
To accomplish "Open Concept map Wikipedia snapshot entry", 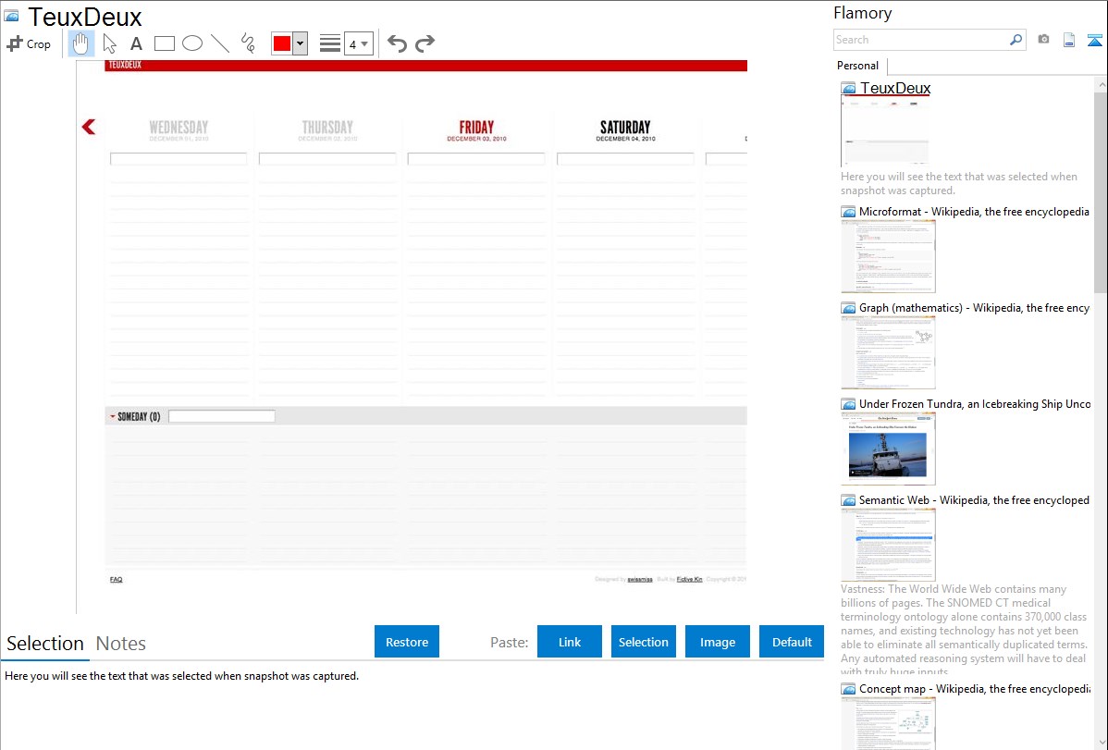I will tap(974, 688).
